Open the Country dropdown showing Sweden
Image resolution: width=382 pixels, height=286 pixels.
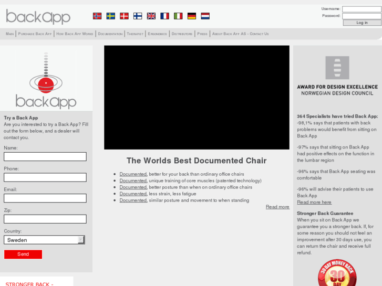tap(44, 240)
